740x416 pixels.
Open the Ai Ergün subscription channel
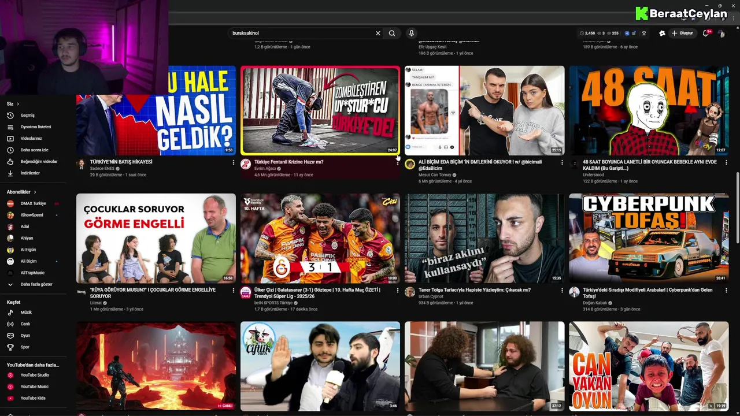pos(28,250)
